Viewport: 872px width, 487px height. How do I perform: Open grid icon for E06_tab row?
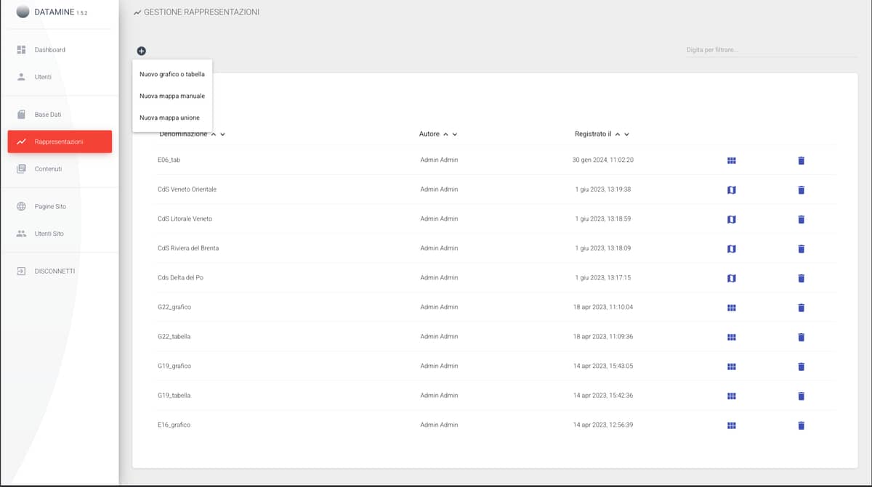click(x=732, y=160)
